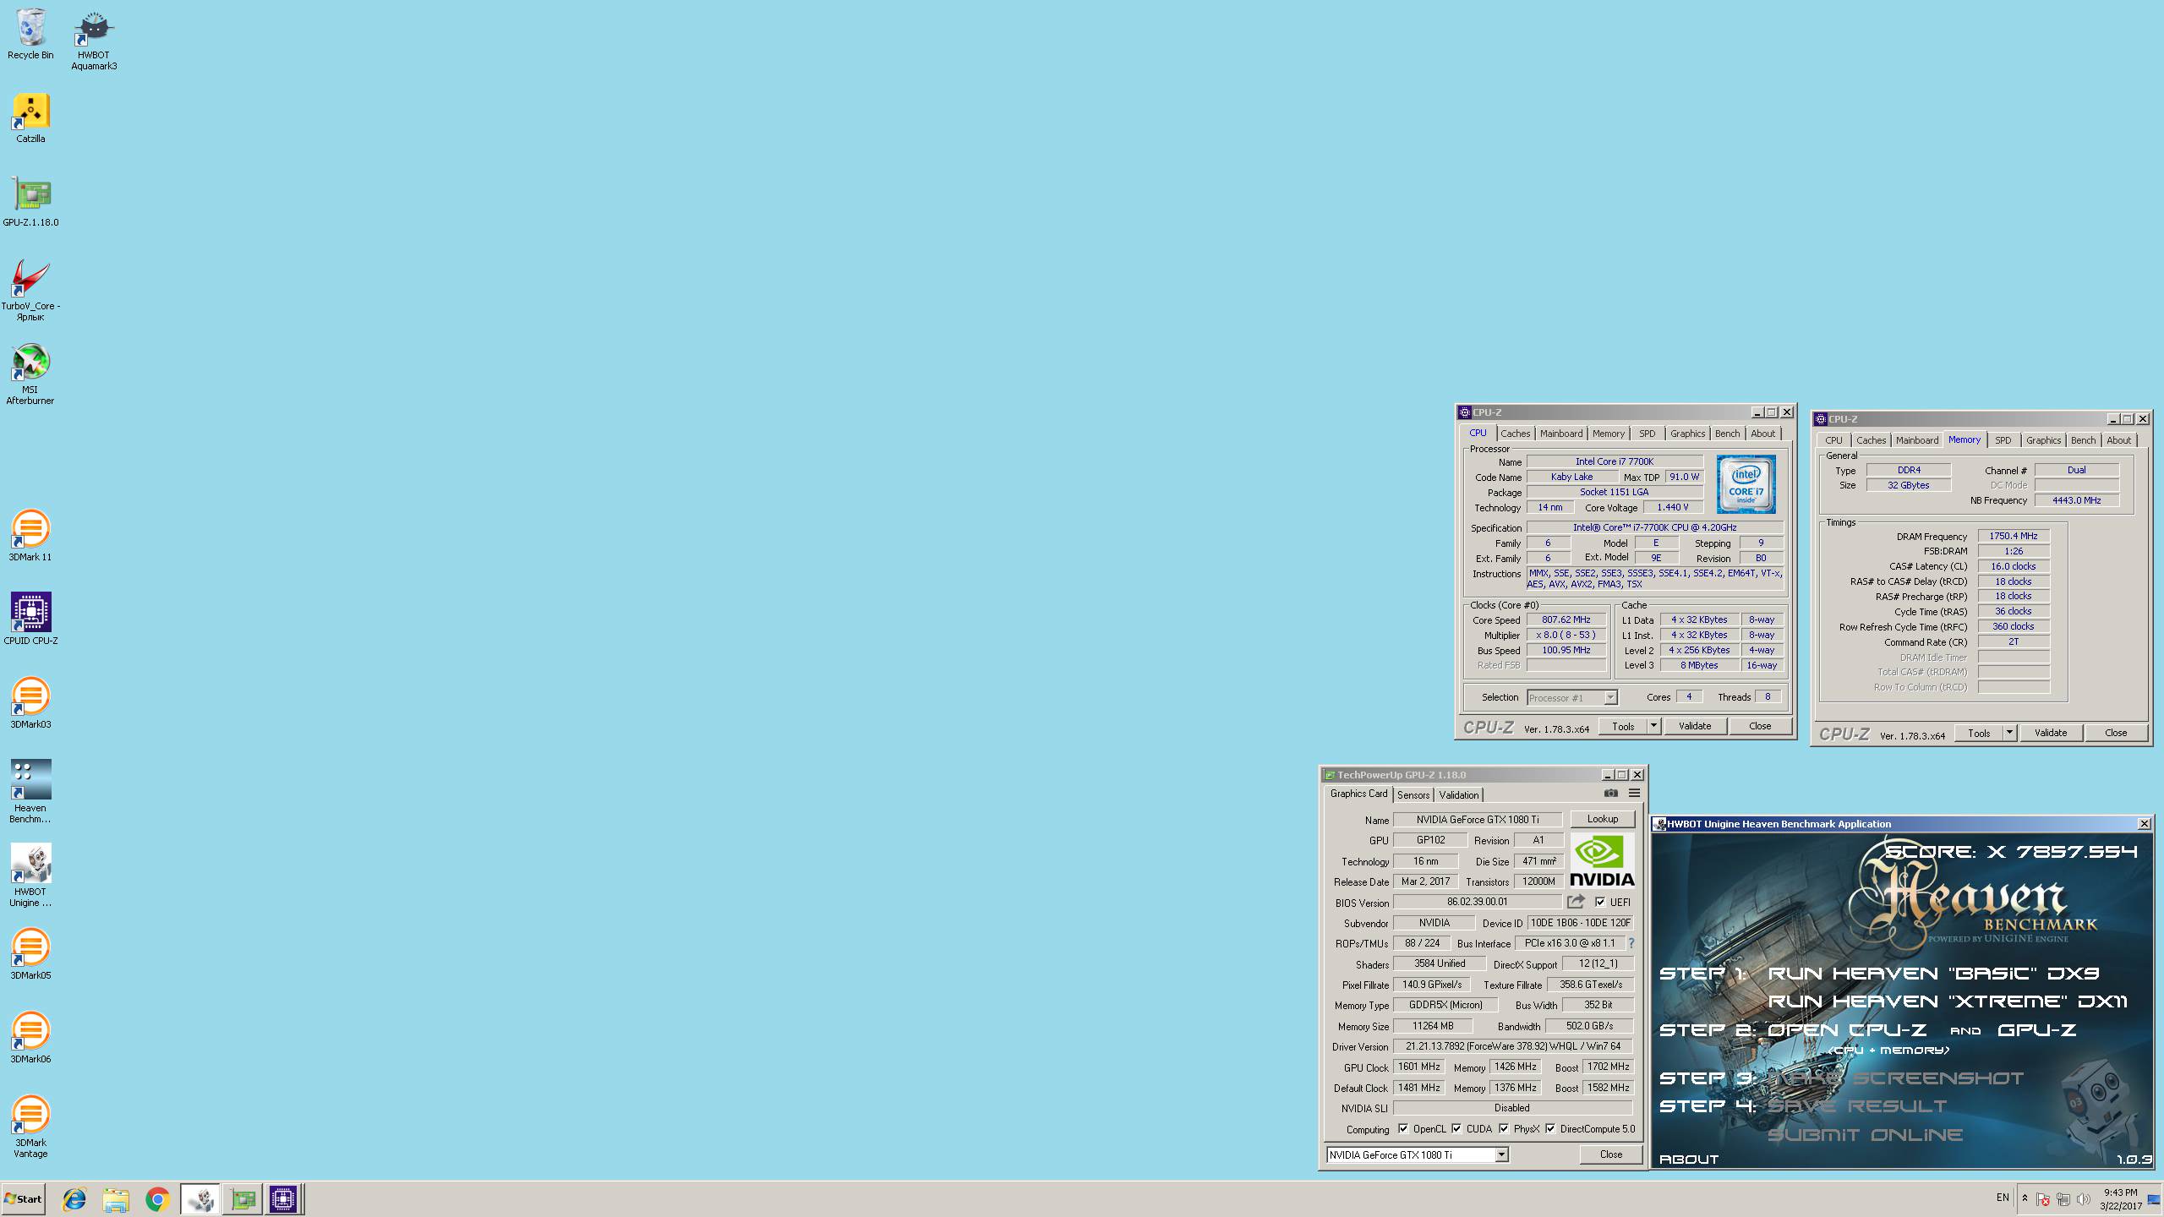Launch HWBOT Aquamark3 shortcut

[94, 40]
